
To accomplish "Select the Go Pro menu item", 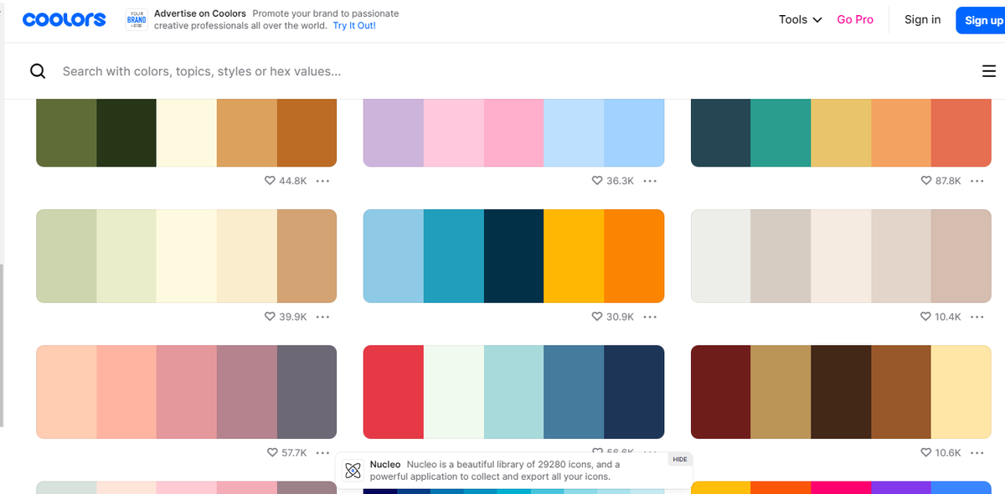I will pyautogui.click(x=855, y=19).
